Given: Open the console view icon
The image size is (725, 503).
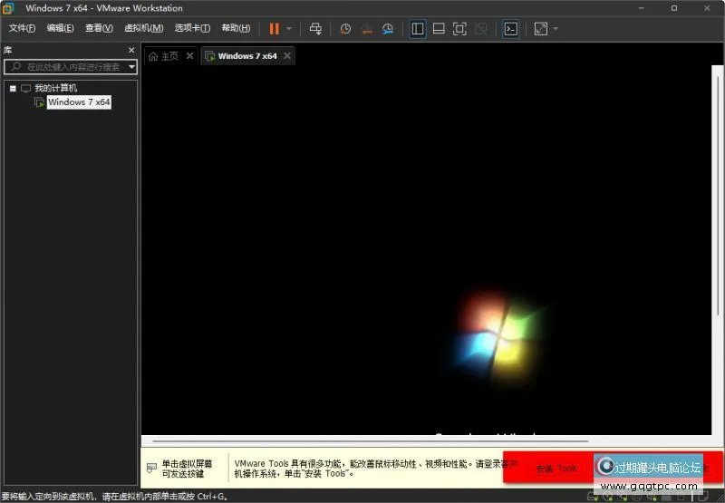Looking at the screenshot, I should (x=511, y=29).
